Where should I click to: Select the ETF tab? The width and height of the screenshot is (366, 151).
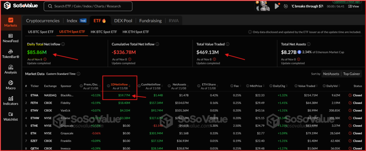tap(100, 20)
